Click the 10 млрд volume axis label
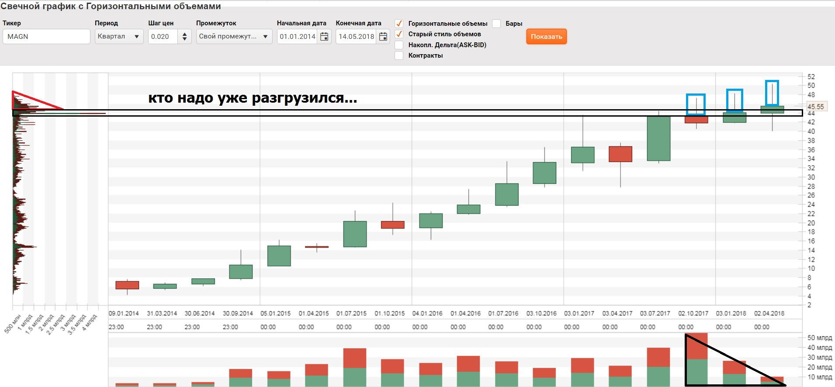The height and width of the screenshot is (387, 835). [820, 377]
